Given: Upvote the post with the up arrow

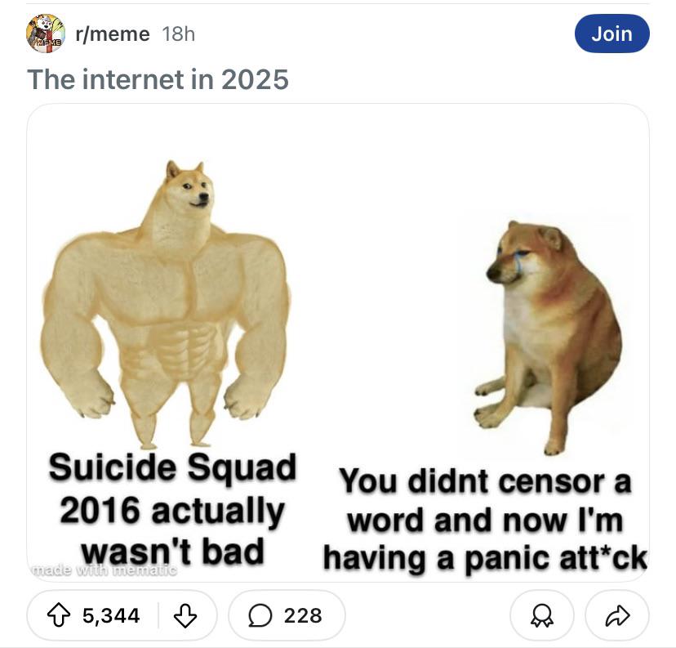Looking at the screenshot, I should pyautogui.click(x=58, y=614).
